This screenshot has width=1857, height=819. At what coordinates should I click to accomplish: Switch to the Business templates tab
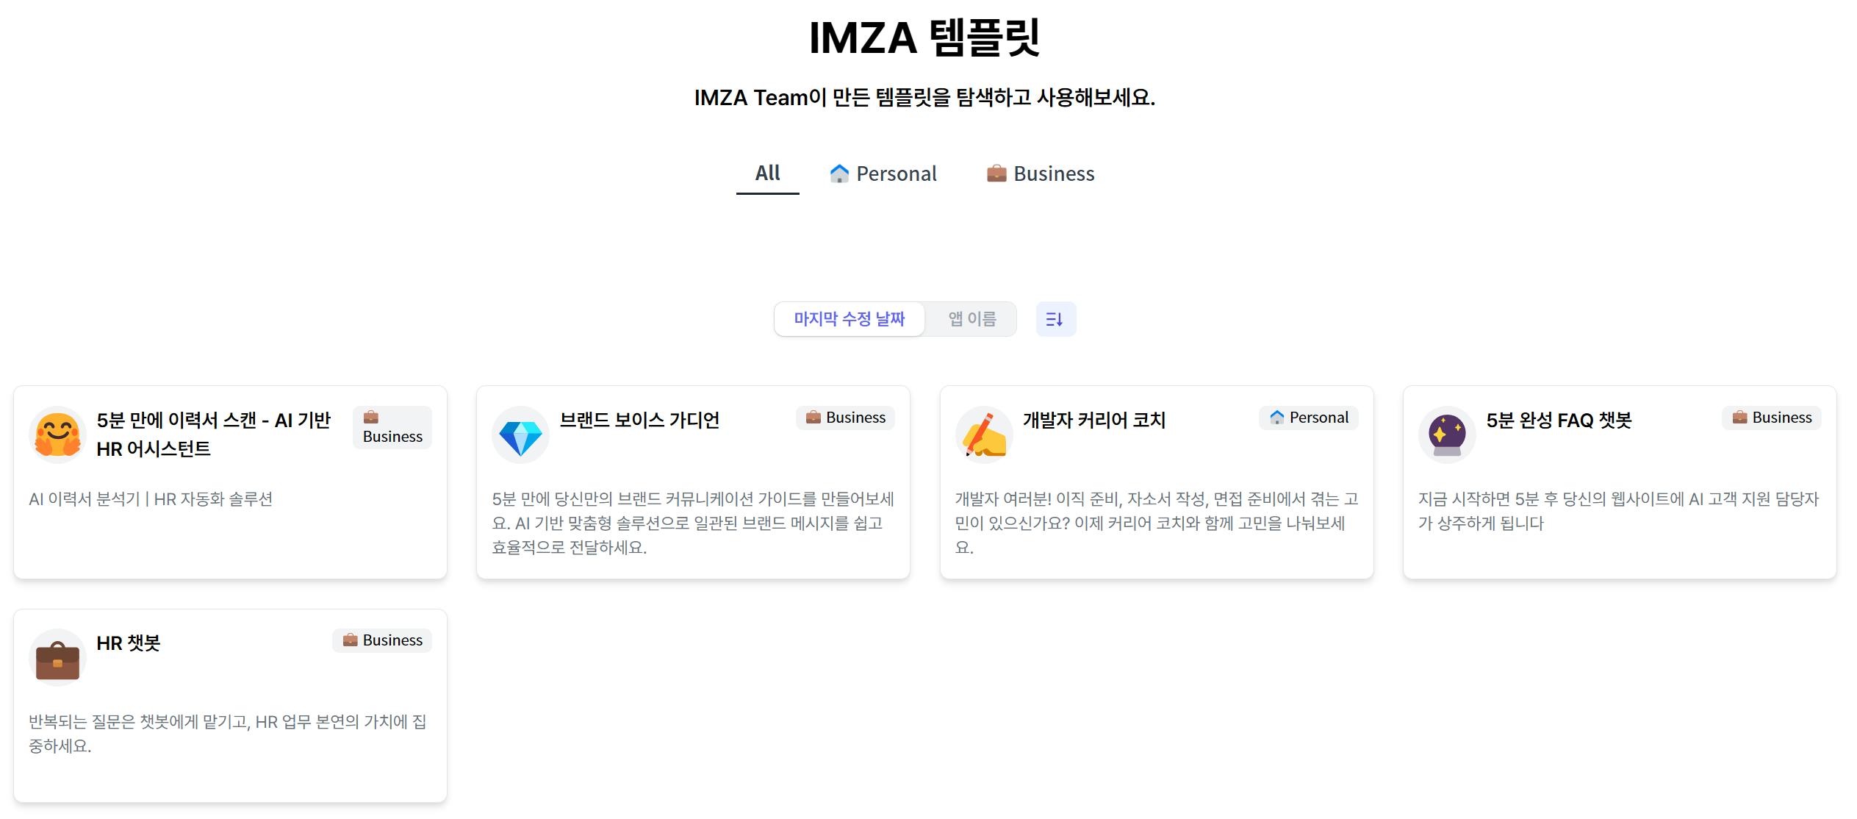click(1053, 174)
